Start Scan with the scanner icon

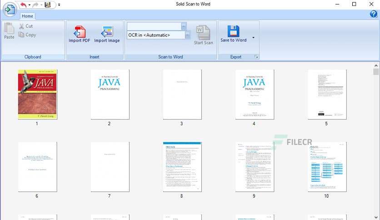pos(203,35)
